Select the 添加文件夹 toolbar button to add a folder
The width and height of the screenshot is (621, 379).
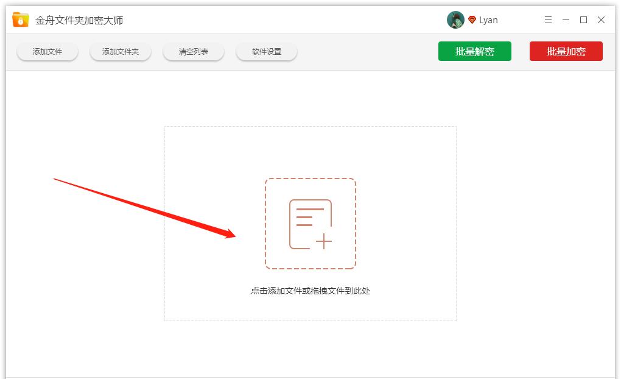tap(120, 51)
